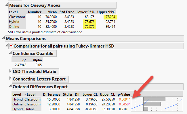187x114 pixels.
Task: Click the lower limit 63.176
Action: click(x=89, y=17)
